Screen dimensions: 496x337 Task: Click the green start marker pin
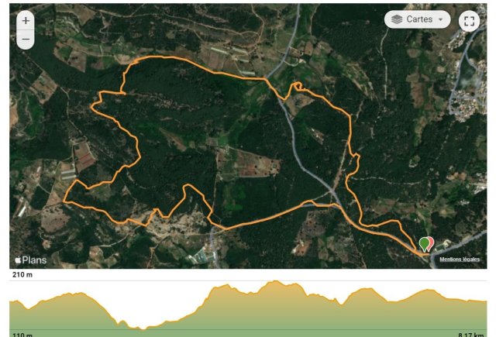click(x=424, y=245)
